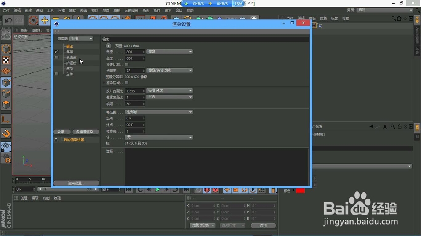Viewport: 421px width, 236px height.
Task: Enable the 立体 checkbox
Action: tap(56, 74)
